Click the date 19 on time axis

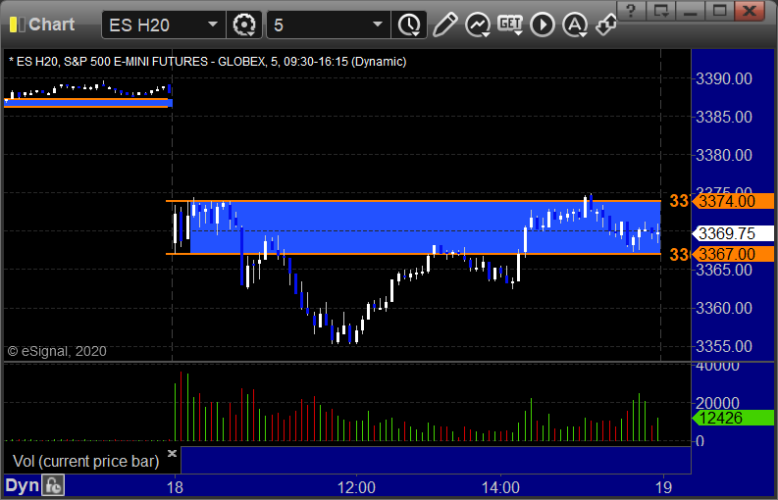tap(663, 487)
